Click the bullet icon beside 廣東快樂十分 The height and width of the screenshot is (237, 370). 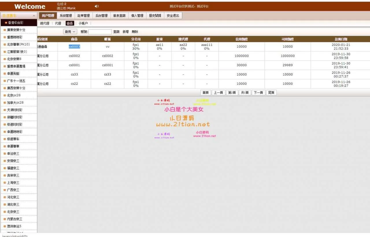(5, 30)
